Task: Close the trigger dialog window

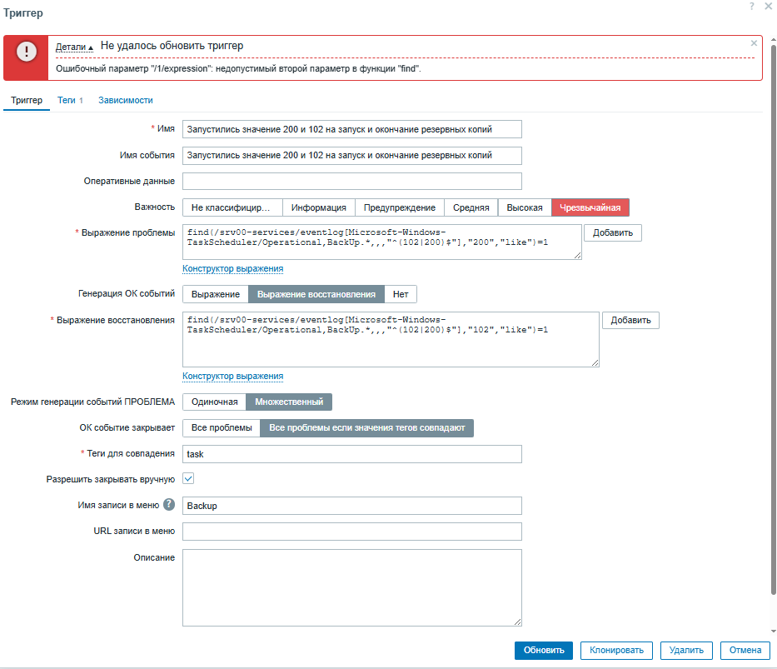Action: pos(768,6)
